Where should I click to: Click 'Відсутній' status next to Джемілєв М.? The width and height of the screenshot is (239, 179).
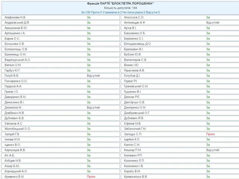pyautogui.click(x=93, y=107)
